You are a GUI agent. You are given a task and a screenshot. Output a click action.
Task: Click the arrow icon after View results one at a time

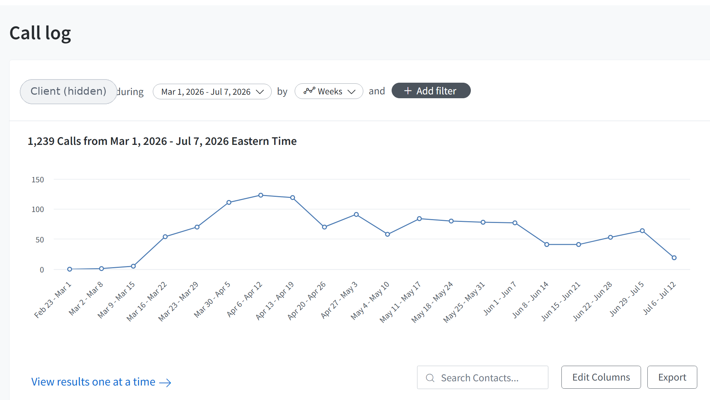pos(165,383)
